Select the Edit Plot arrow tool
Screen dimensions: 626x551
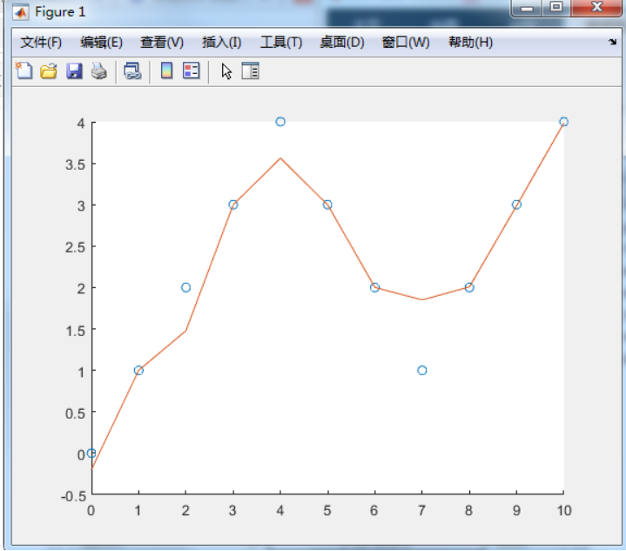[226, 71]
